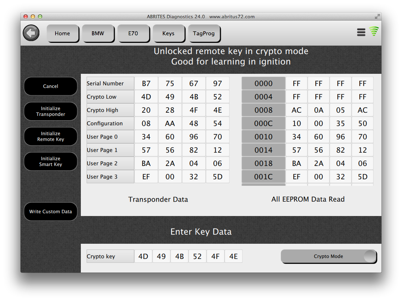Edit first Crypto key byte 4D
402x301 pixels.
(x=143, y=256)
